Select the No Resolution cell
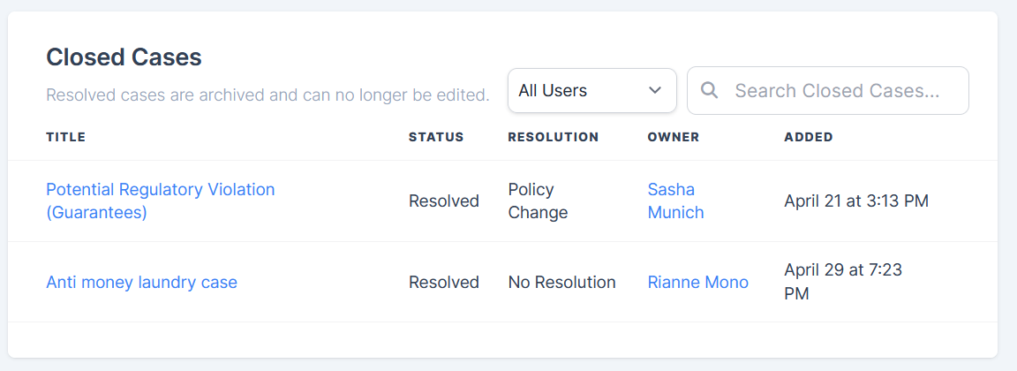Image resolution: width=1017 pixels, height=371 pixels. coord(561,283)
